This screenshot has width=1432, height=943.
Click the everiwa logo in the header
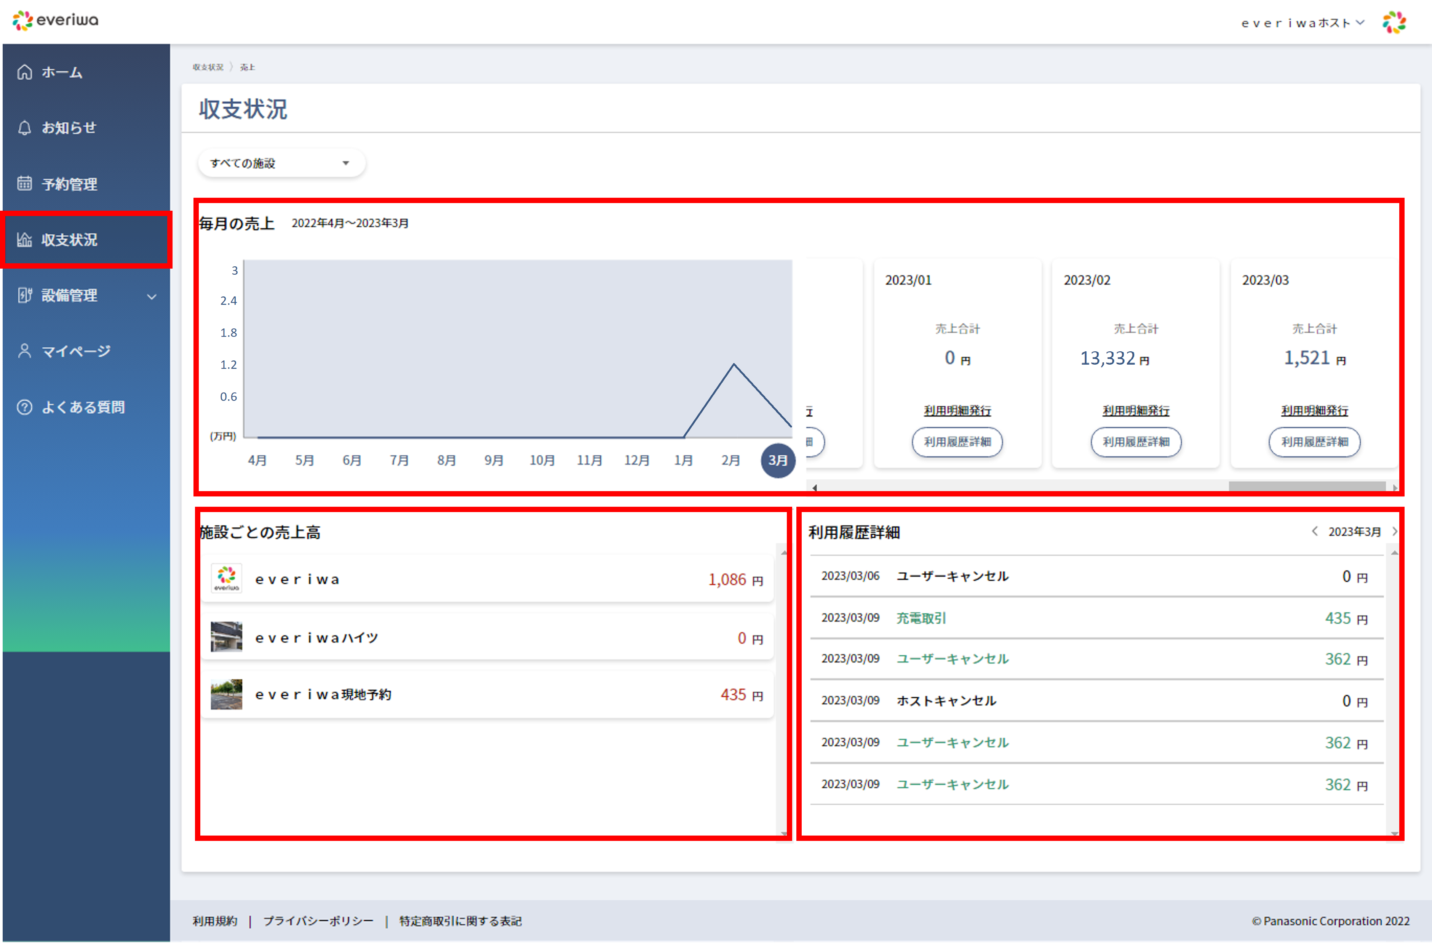(x=55, y=21)
